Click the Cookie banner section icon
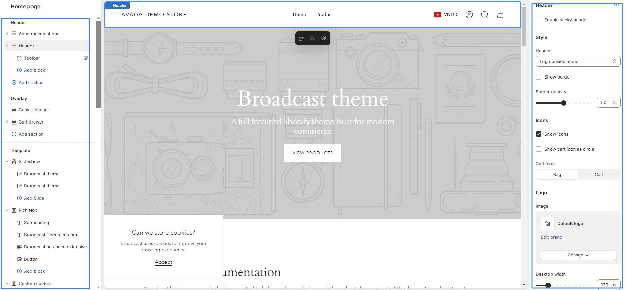The height and width of the screenshot is (290, 626). (x=14, y=110)
